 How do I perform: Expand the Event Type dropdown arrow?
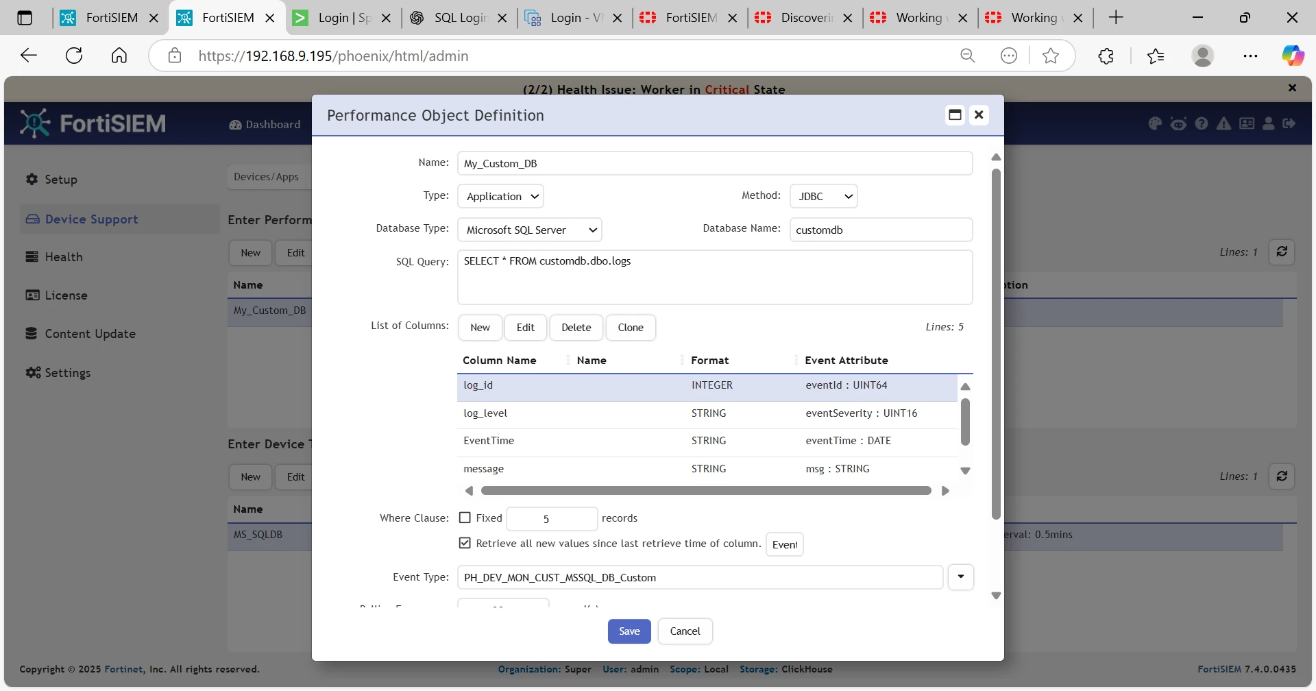point(961,577)
